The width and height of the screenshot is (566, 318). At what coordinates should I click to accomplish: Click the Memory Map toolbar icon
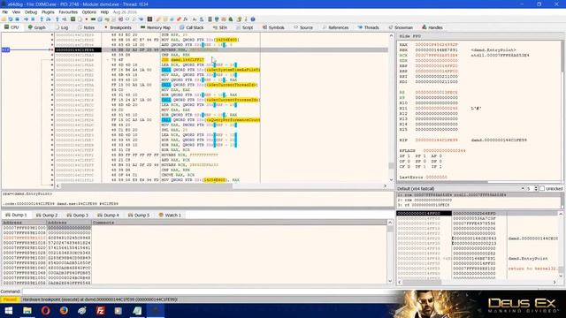pos(93,19)
